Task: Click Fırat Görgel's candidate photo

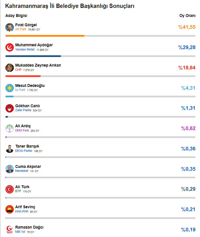Action: point(10,27)
